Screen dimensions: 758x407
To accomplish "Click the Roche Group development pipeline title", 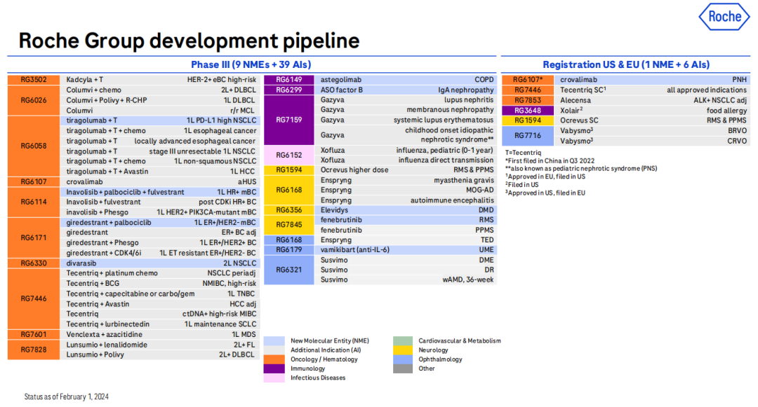I will [189, 40].
